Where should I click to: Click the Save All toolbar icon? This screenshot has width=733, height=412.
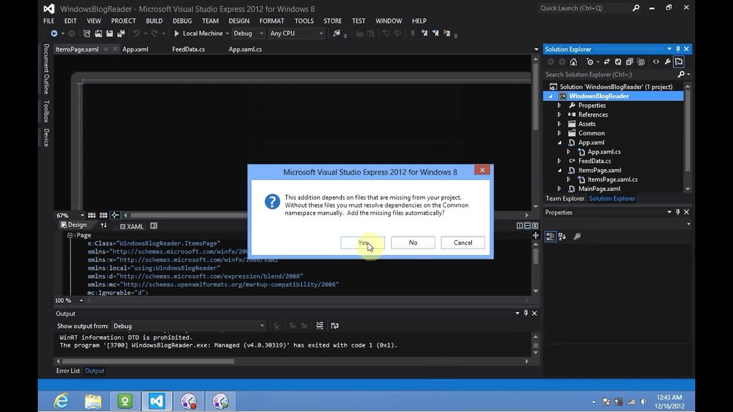(121, 34)
